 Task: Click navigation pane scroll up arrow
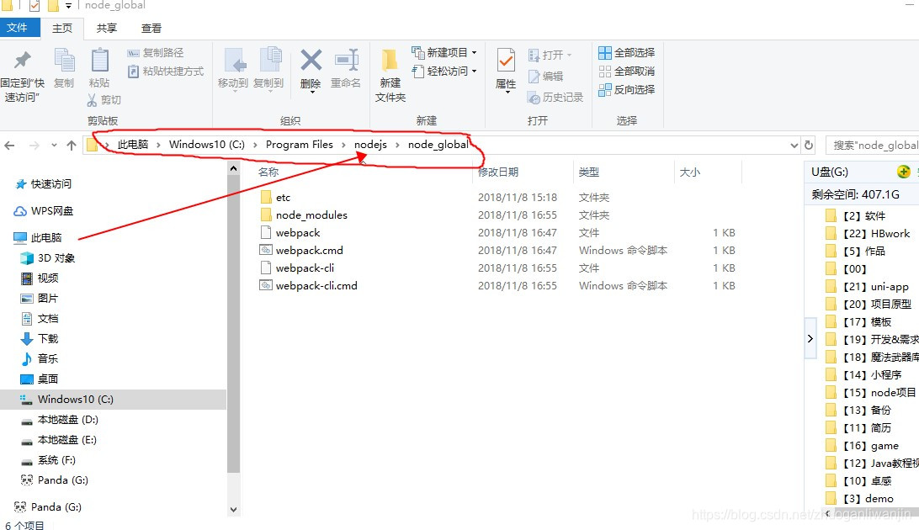(233, 168)
